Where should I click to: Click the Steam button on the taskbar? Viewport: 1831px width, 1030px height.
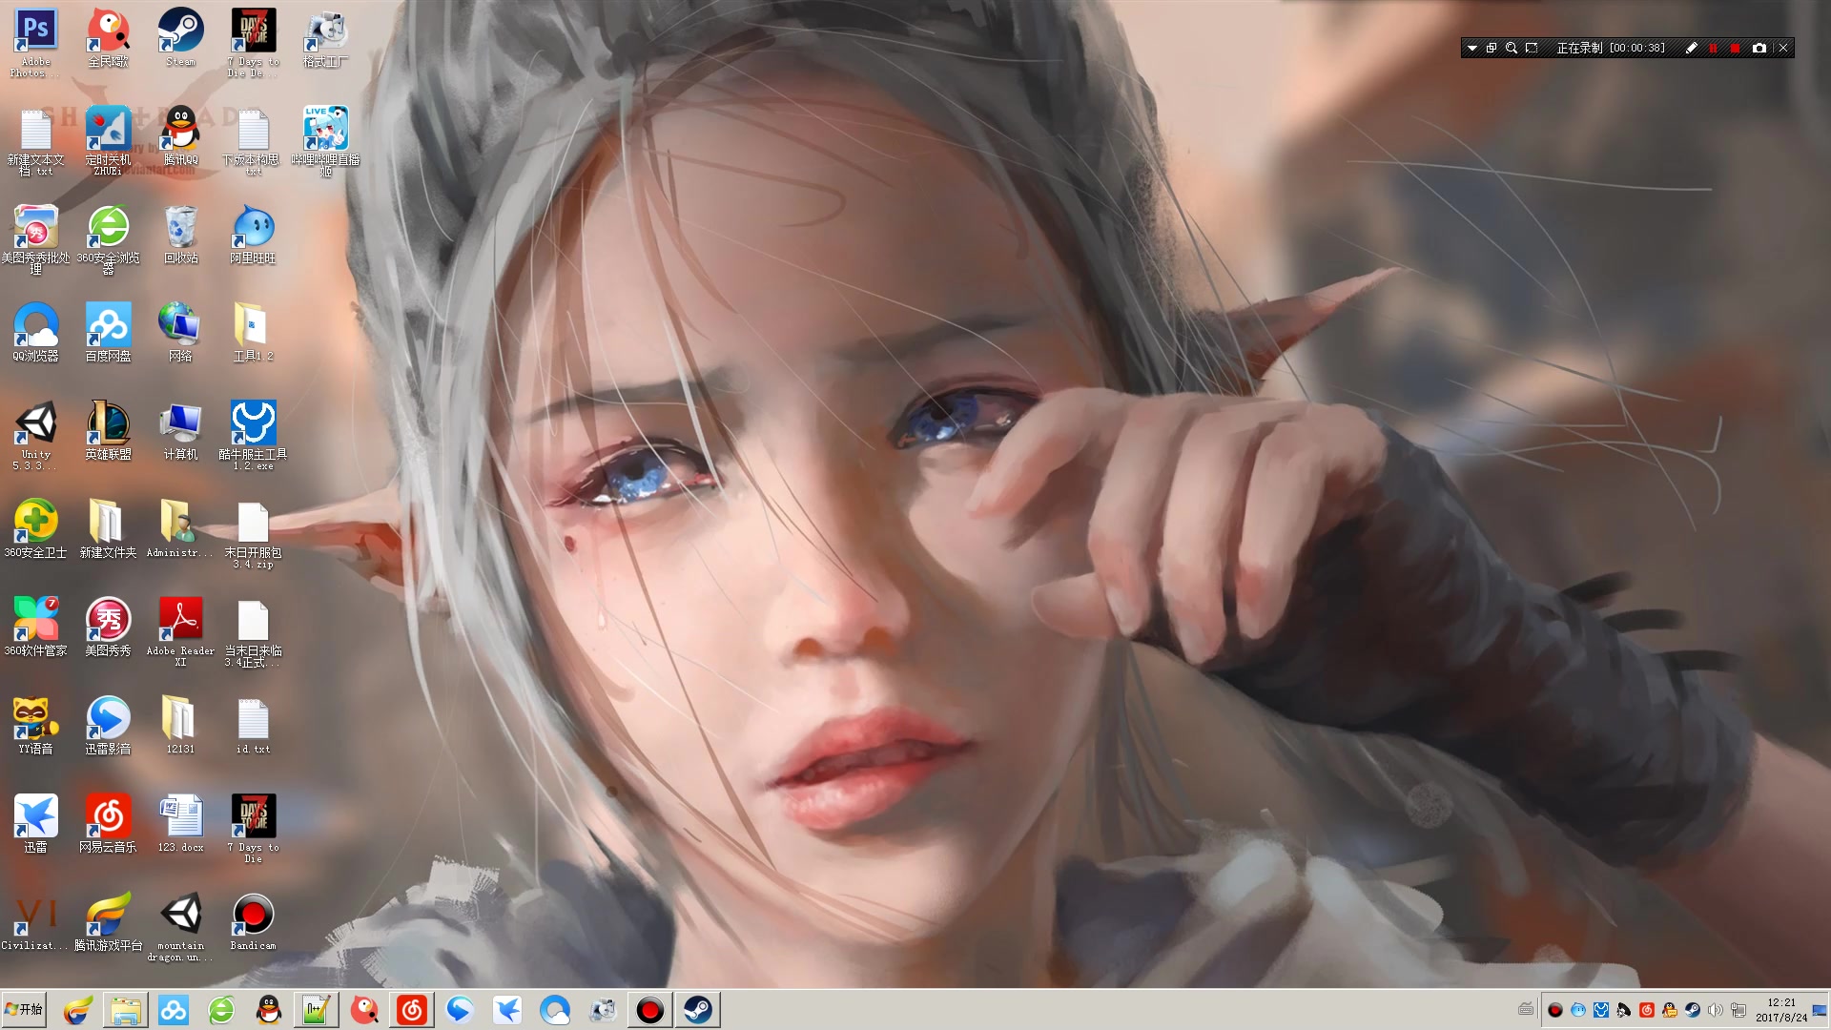pos(697,1009)
